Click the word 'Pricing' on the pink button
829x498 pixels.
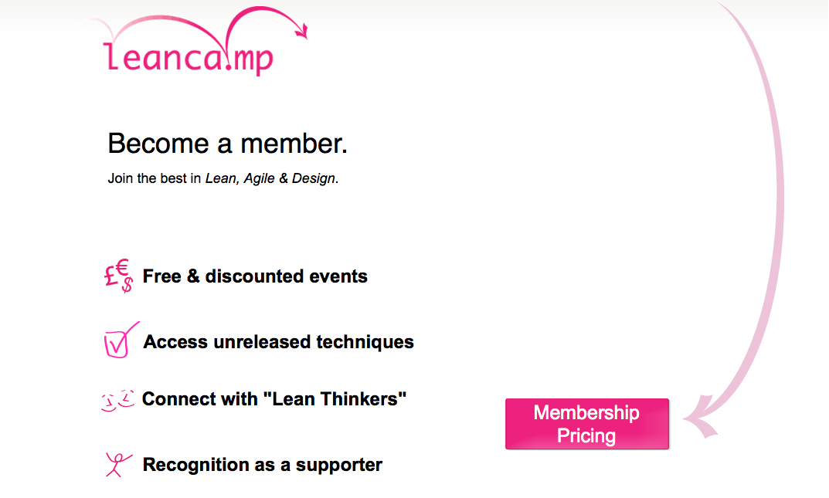586,436
